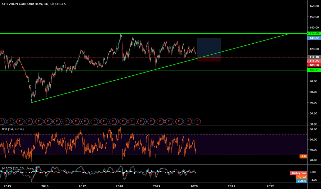Click the CHEVRON CORPORATION chart title
Viewport: 321px width, 189px height.
click(34, 4)
